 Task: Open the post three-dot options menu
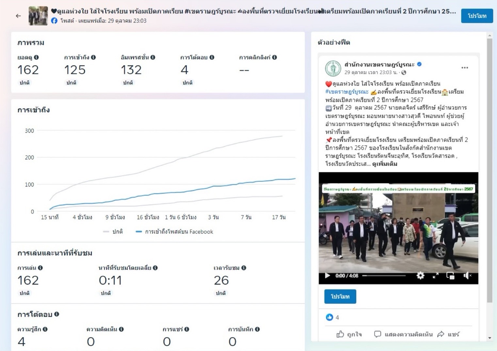click(465, 68)
